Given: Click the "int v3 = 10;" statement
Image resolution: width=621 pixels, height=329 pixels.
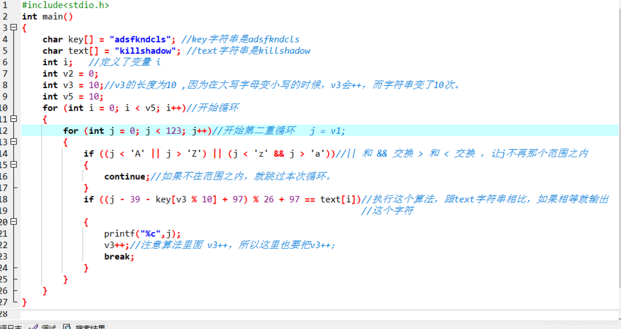Looking at the screenshot, I should [73, 85].
